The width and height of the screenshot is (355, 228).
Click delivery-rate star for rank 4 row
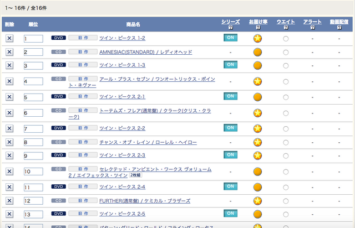tap(257, 81)
